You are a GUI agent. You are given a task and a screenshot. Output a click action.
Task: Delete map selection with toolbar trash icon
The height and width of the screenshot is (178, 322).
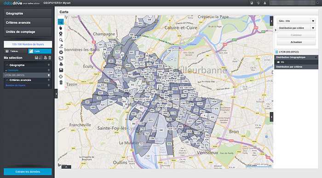61,83
